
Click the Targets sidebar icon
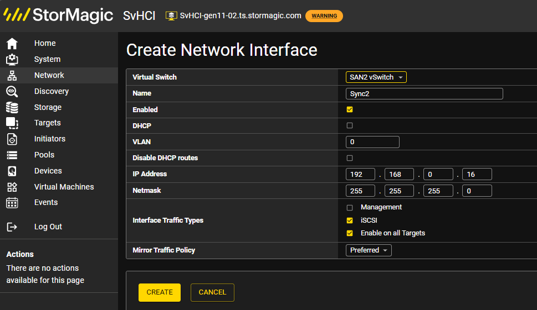coord(12,123)
